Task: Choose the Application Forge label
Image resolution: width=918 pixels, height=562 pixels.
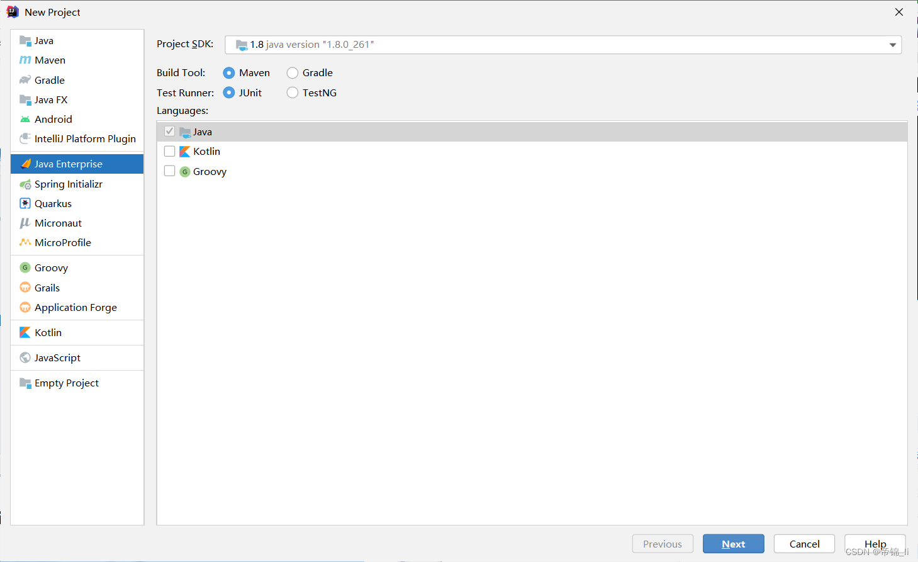Action: coord(76,308)
